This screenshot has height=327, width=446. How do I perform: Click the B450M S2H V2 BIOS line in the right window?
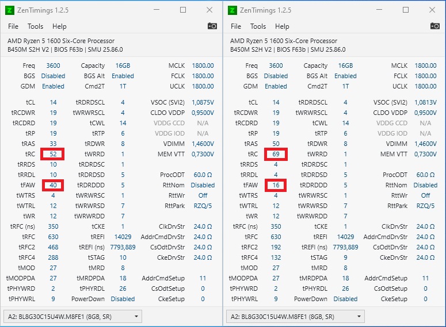coord(288,49)
